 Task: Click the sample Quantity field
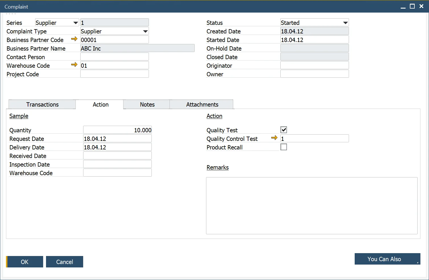coord(117,130)
